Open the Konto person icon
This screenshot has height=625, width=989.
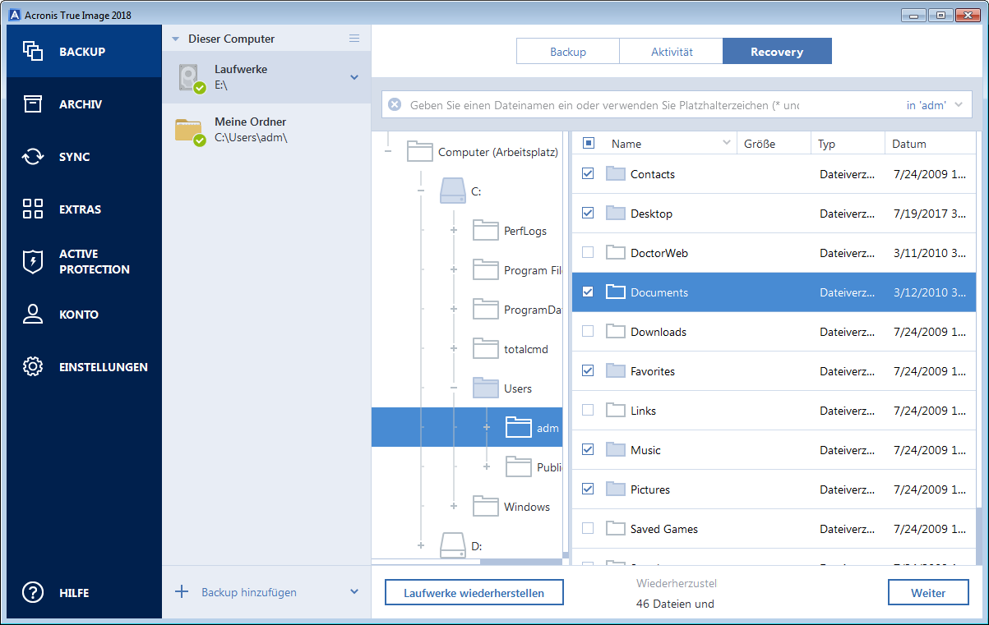(x=32, y=314)
